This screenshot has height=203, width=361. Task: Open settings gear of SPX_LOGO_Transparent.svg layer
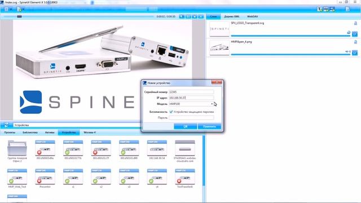(355, 34)
